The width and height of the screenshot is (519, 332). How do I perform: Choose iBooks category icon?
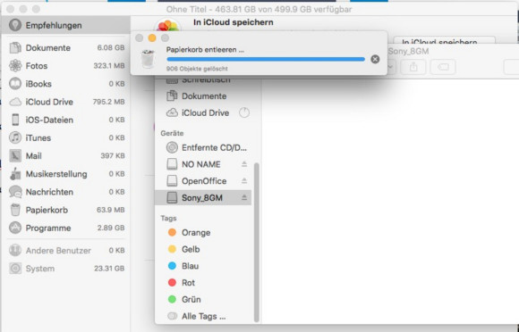point(15,84)
